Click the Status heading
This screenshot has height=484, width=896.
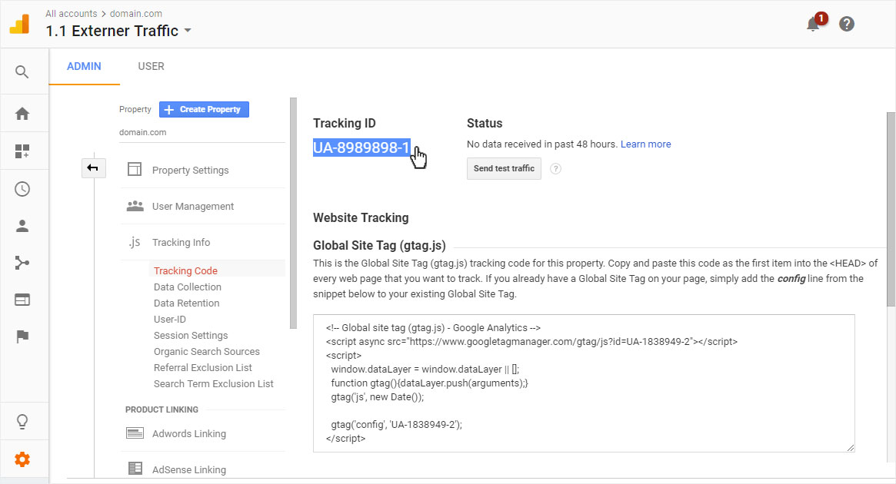click(x=485, y=123)
